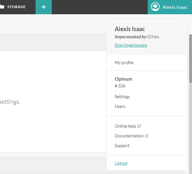Click the account number # 336 text

[x=120, y=86]
